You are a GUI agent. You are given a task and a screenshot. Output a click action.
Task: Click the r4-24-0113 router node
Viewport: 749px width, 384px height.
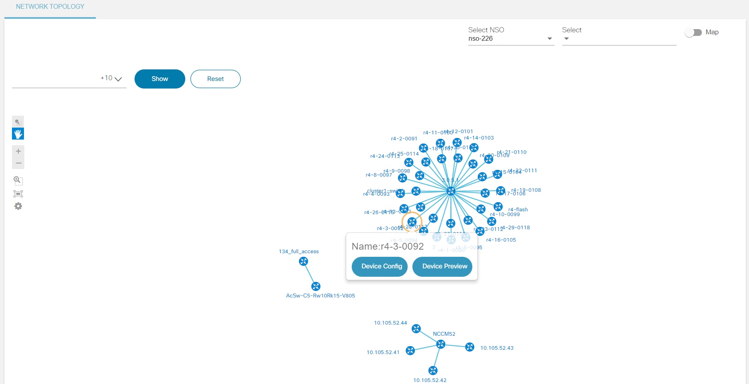409,162
